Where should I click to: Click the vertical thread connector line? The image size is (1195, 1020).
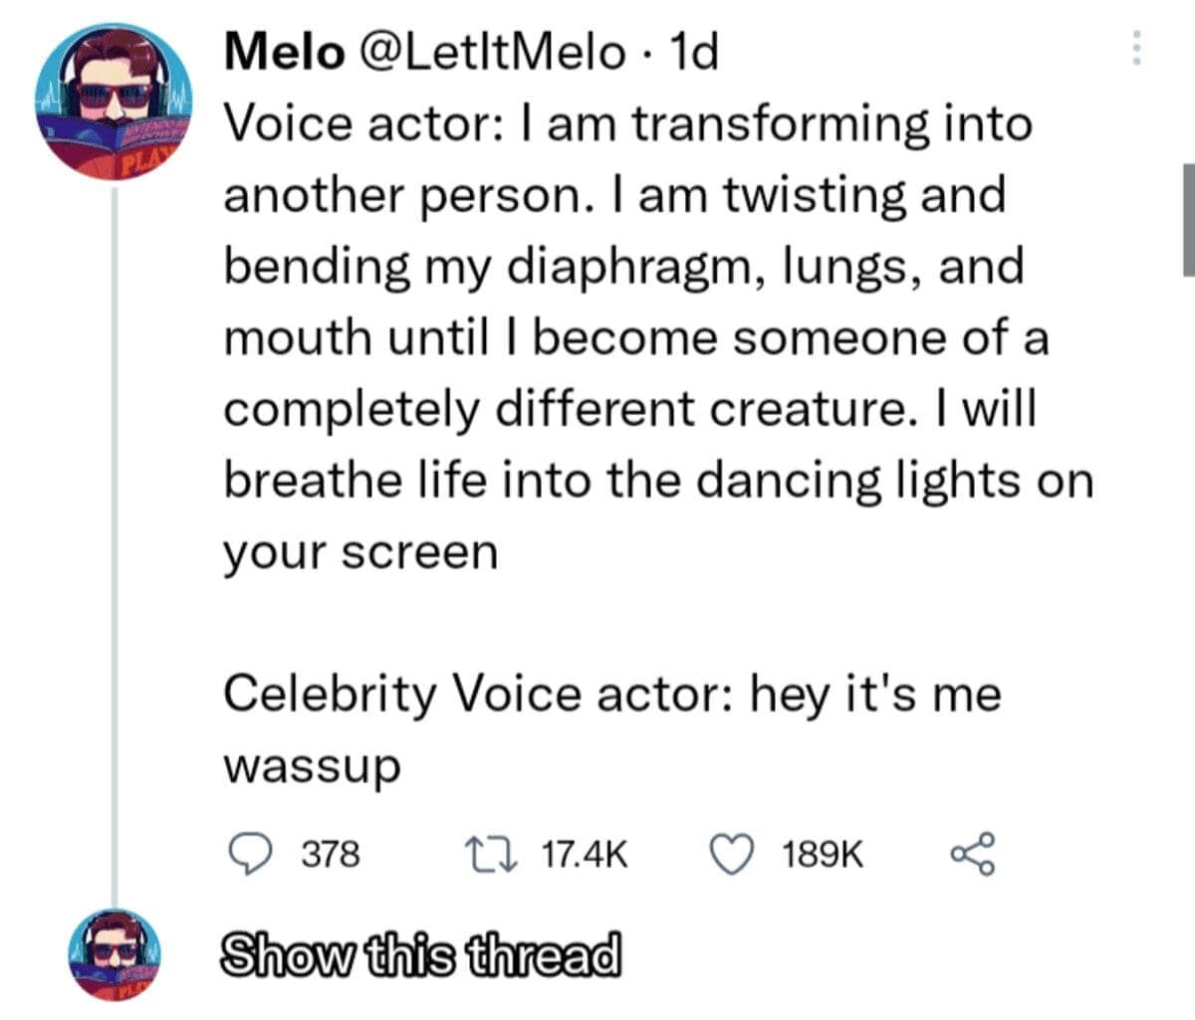(x=114, y=547)
